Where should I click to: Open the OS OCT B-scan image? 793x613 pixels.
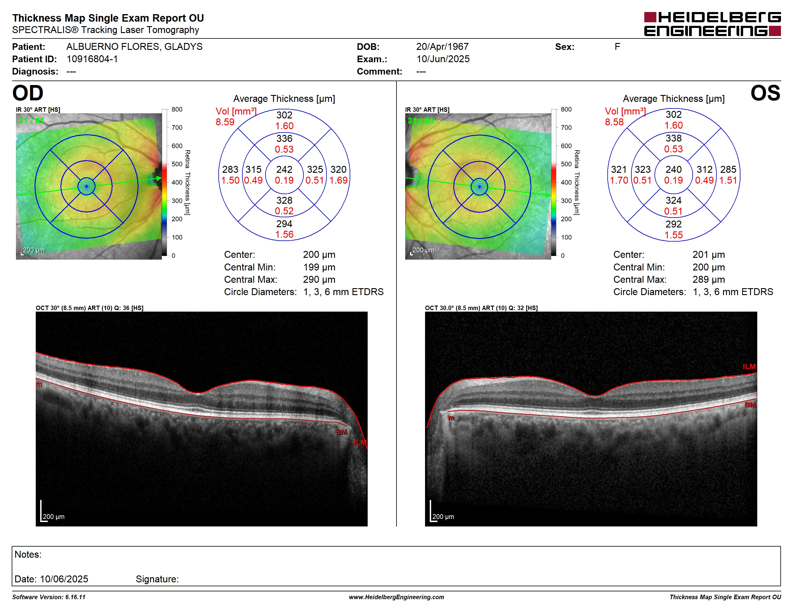click(x=591, y=419)
